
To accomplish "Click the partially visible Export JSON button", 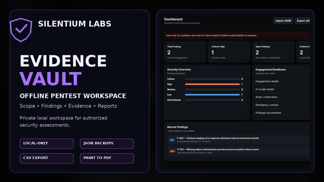I will [x=302, y=21].
